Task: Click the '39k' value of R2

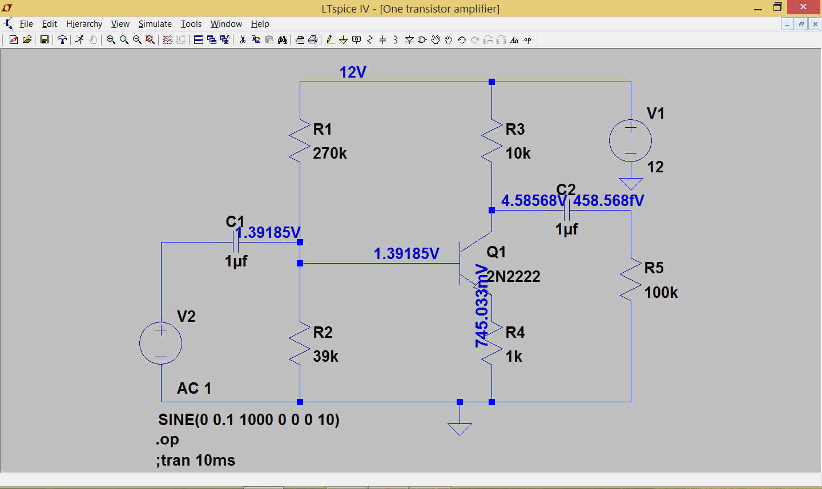Action: 325,357
